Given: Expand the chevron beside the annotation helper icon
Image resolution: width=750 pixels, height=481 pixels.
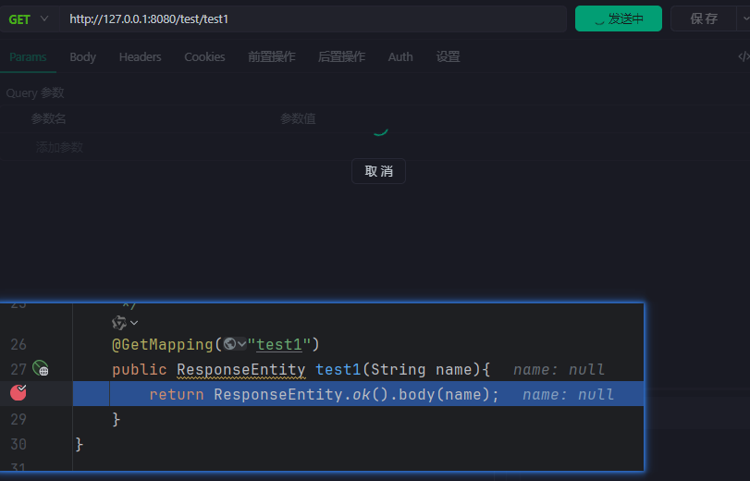Looking at the screenshot, I should click(134, 322).
